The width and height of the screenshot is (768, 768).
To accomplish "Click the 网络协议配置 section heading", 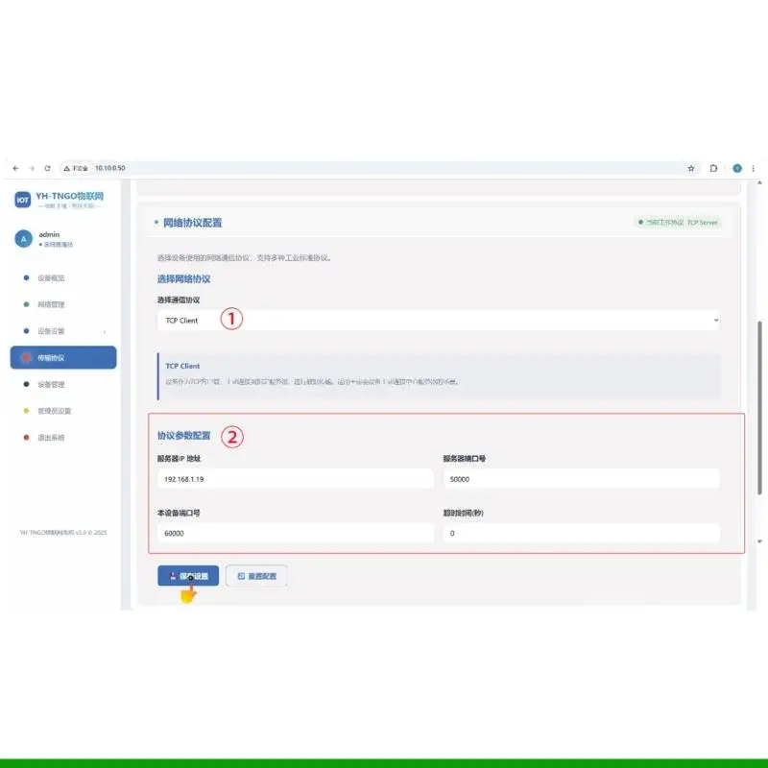I will click(x=193, y=223).
